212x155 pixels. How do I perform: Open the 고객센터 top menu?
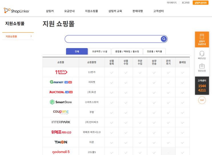158,11
